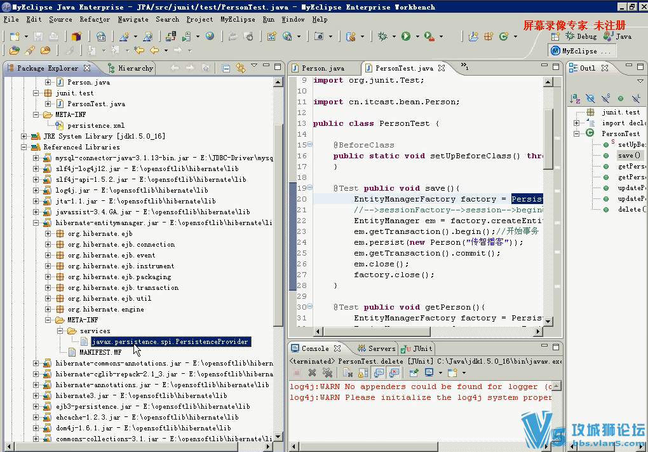This screenshot has width=648, height=452.
Task: Click Remove All Terminated Launches icon
Action: [327, 373]
